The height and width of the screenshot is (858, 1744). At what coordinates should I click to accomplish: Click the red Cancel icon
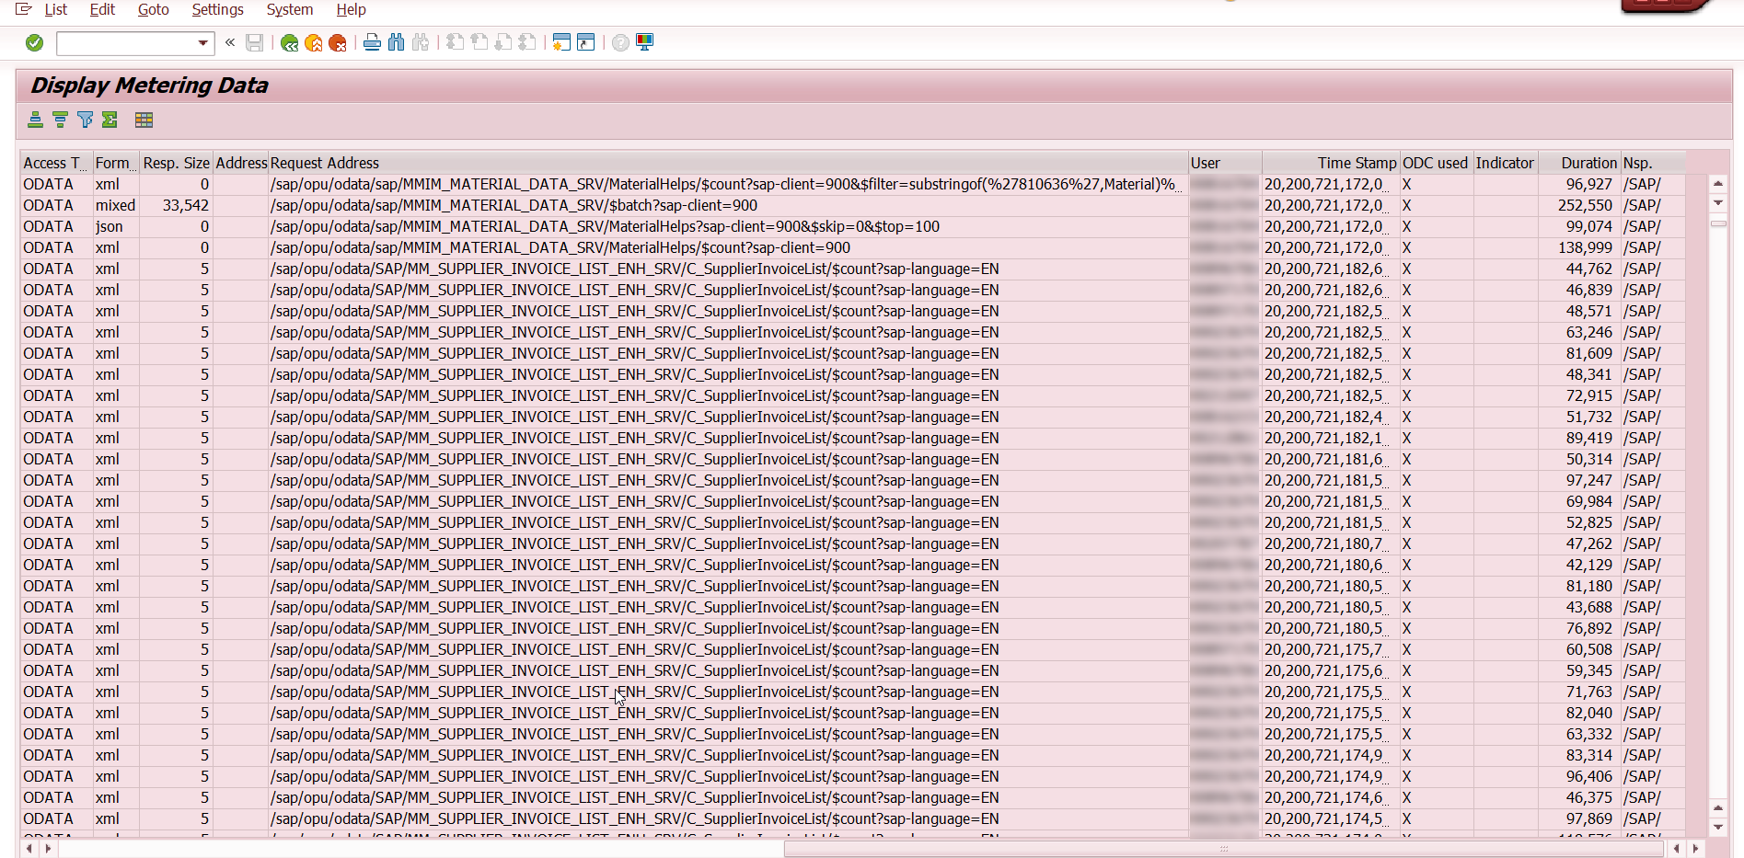pyautogui.click(x=338, y=43)
